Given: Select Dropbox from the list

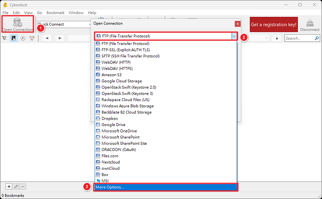Looking at the screenshot, I should (166, 118).
